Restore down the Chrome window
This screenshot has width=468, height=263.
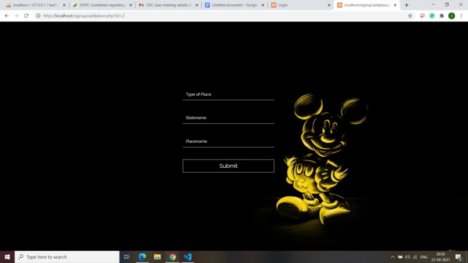[447, 5]
